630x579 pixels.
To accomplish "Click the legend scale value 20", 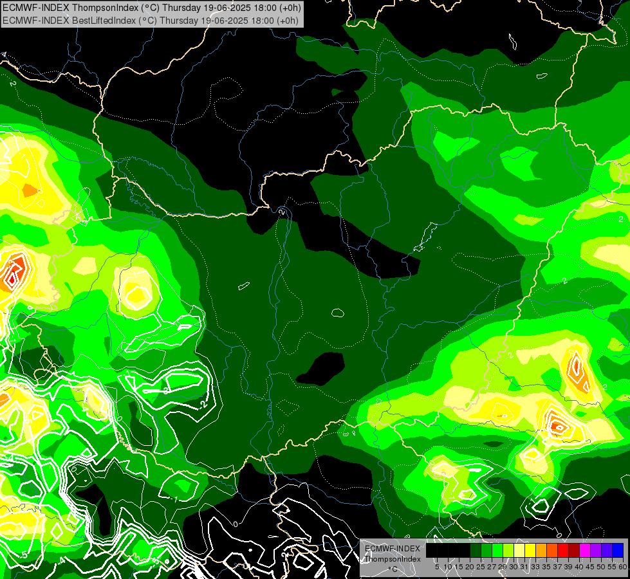I will click(x=470, y=567).
